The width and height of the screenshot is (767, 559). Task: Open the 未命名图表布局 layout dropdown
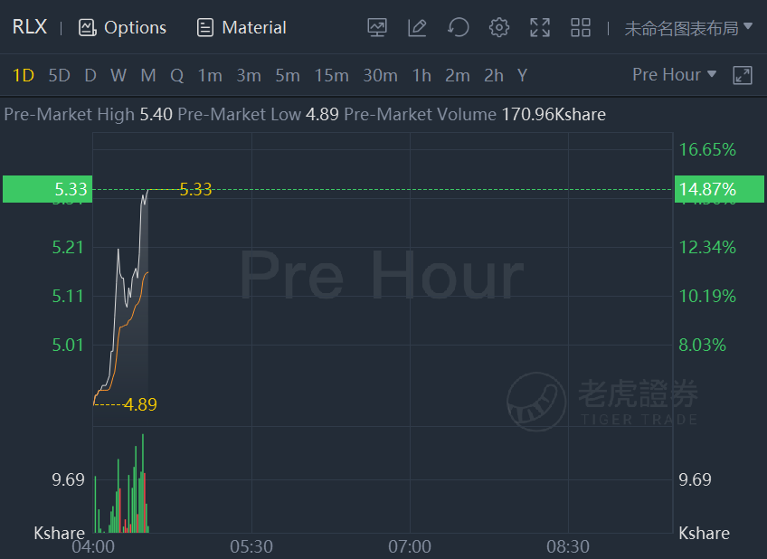click(688, 28)
